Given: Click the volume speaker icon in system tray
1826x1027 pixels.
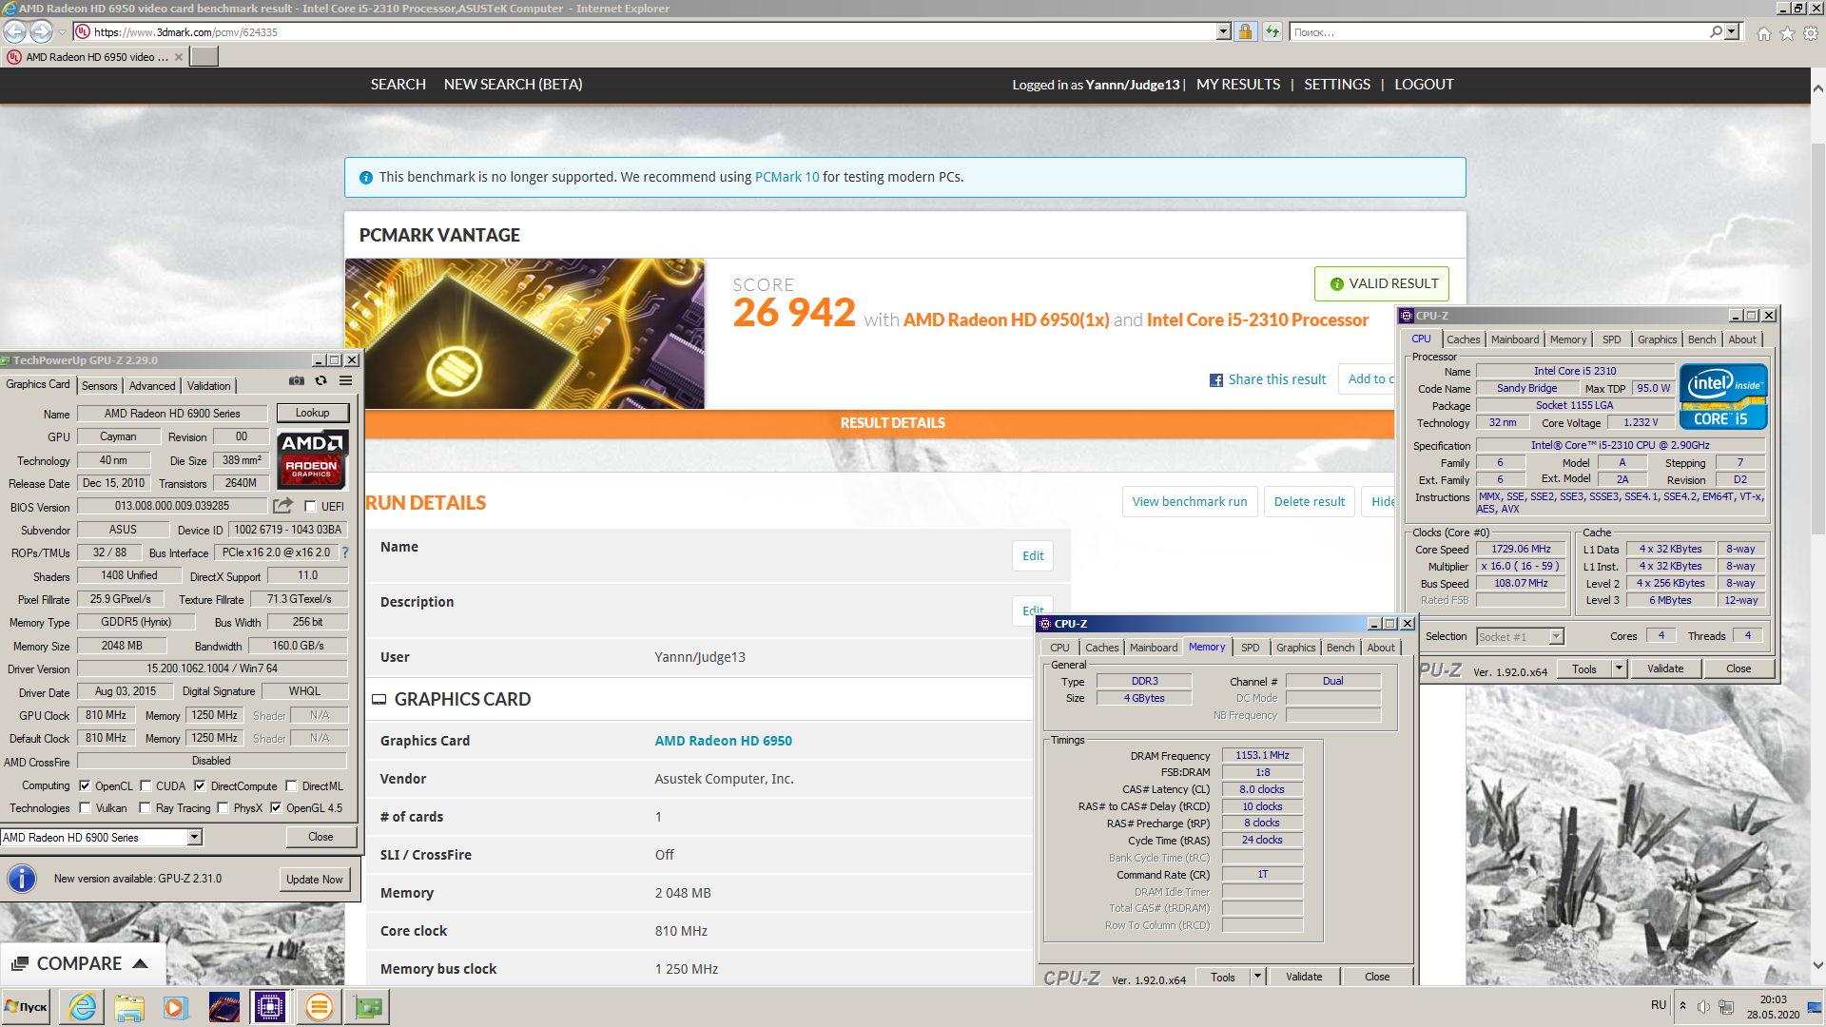Looking at the screenshot, I should tap(1703, 1007).
